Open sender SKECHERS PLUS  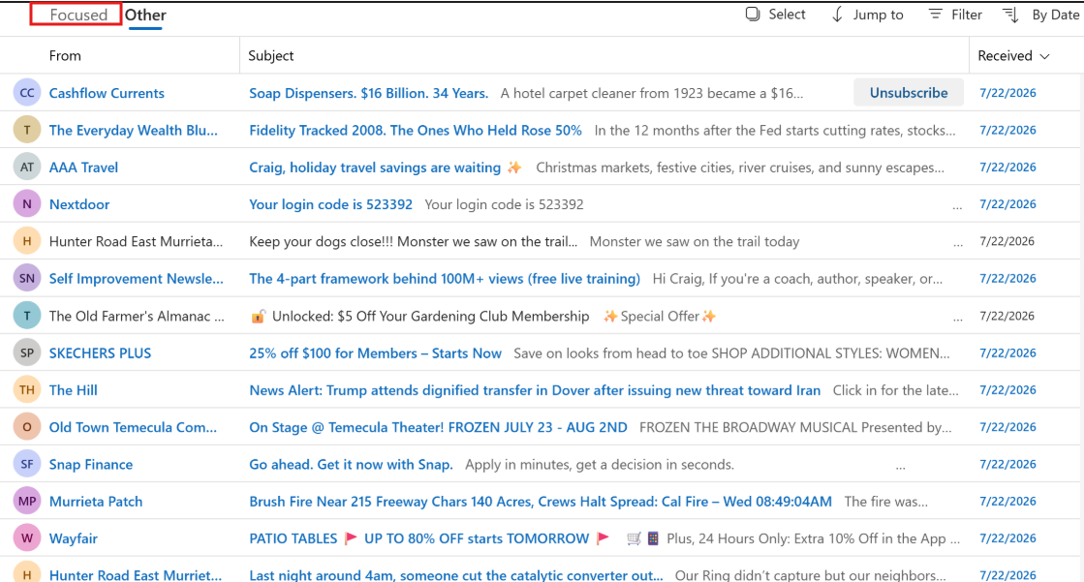tap(100, 353)
